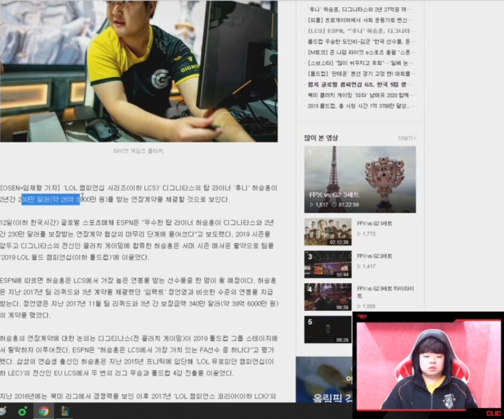Screen dimensions: 504x419
Task: Open '[피플] 프로게이머에서 사회 운동가로' headline
Action: pos(360,20)
